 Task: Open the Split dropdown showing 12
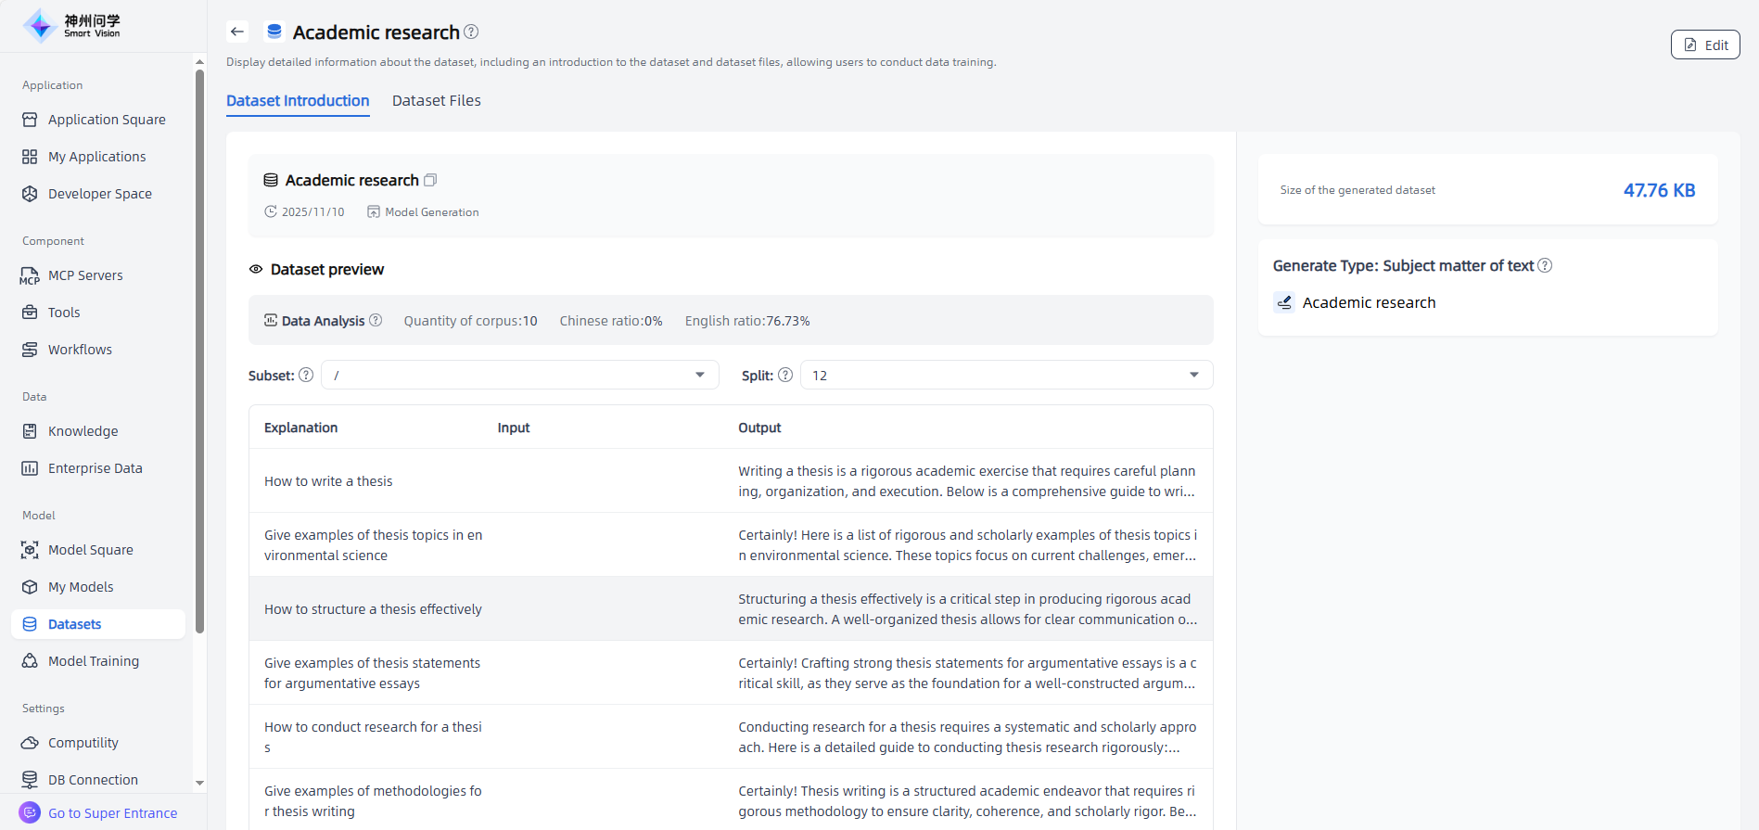pos(1006,375)
